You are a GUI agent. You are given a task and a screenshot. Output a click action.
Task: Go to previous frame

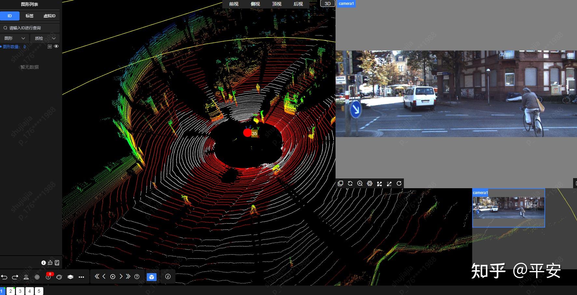click(x=104, y=276)
